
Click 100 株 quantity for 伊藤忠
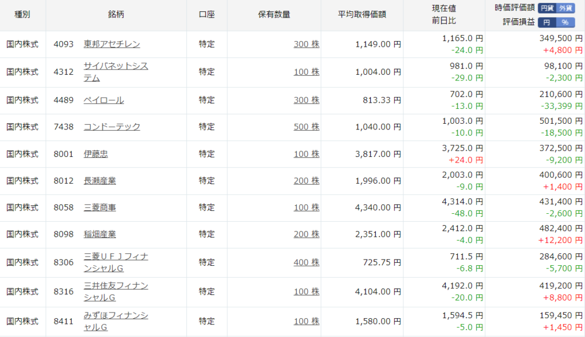click(307, 154)
